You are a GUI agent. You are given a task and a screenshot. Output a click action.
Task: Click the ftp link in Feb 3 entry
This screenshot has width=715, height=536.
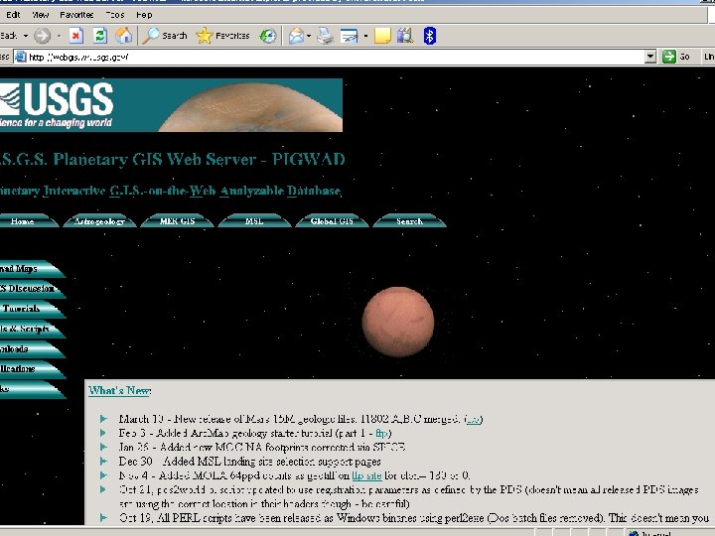(382, 433)
